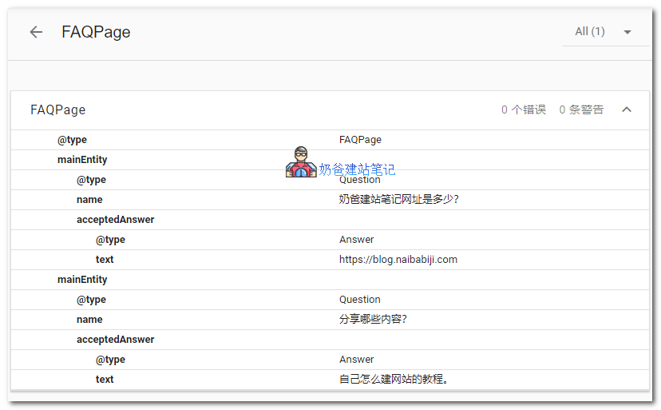Click the second acceptedAnswer row
661x410 pixels.
click(x=115, y=340)
